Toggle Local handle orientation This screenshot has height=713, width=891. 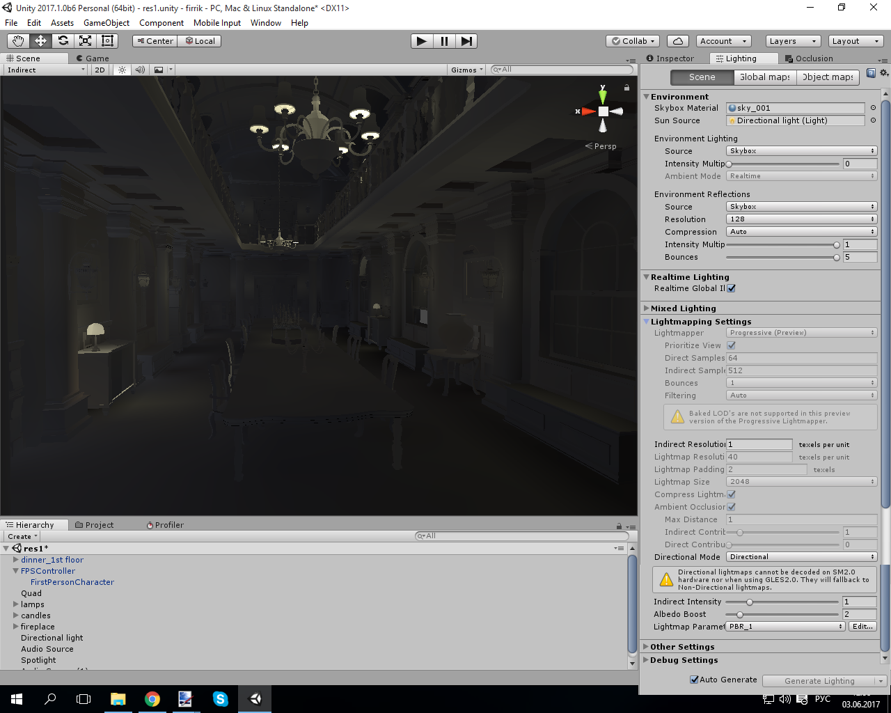[199, 41]
